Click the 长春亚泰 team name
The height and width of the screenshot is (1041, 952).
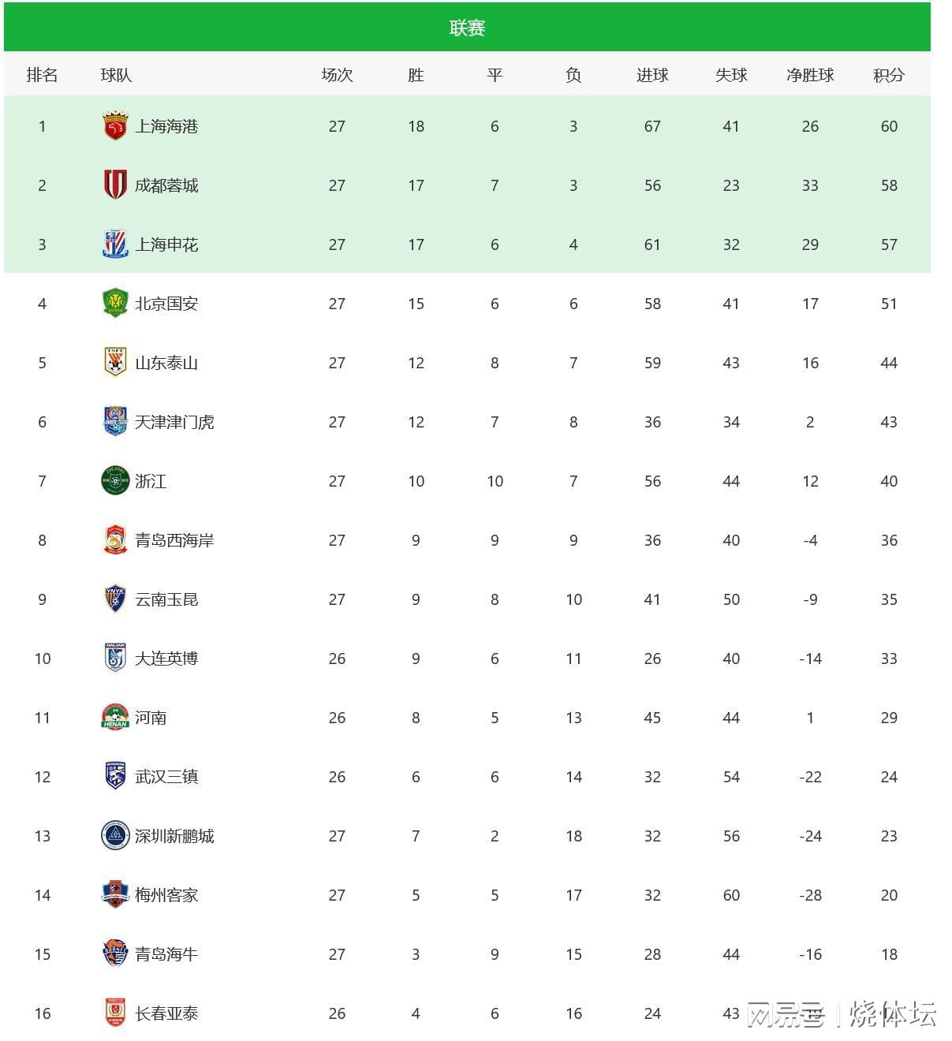(x=166, y=1013)
